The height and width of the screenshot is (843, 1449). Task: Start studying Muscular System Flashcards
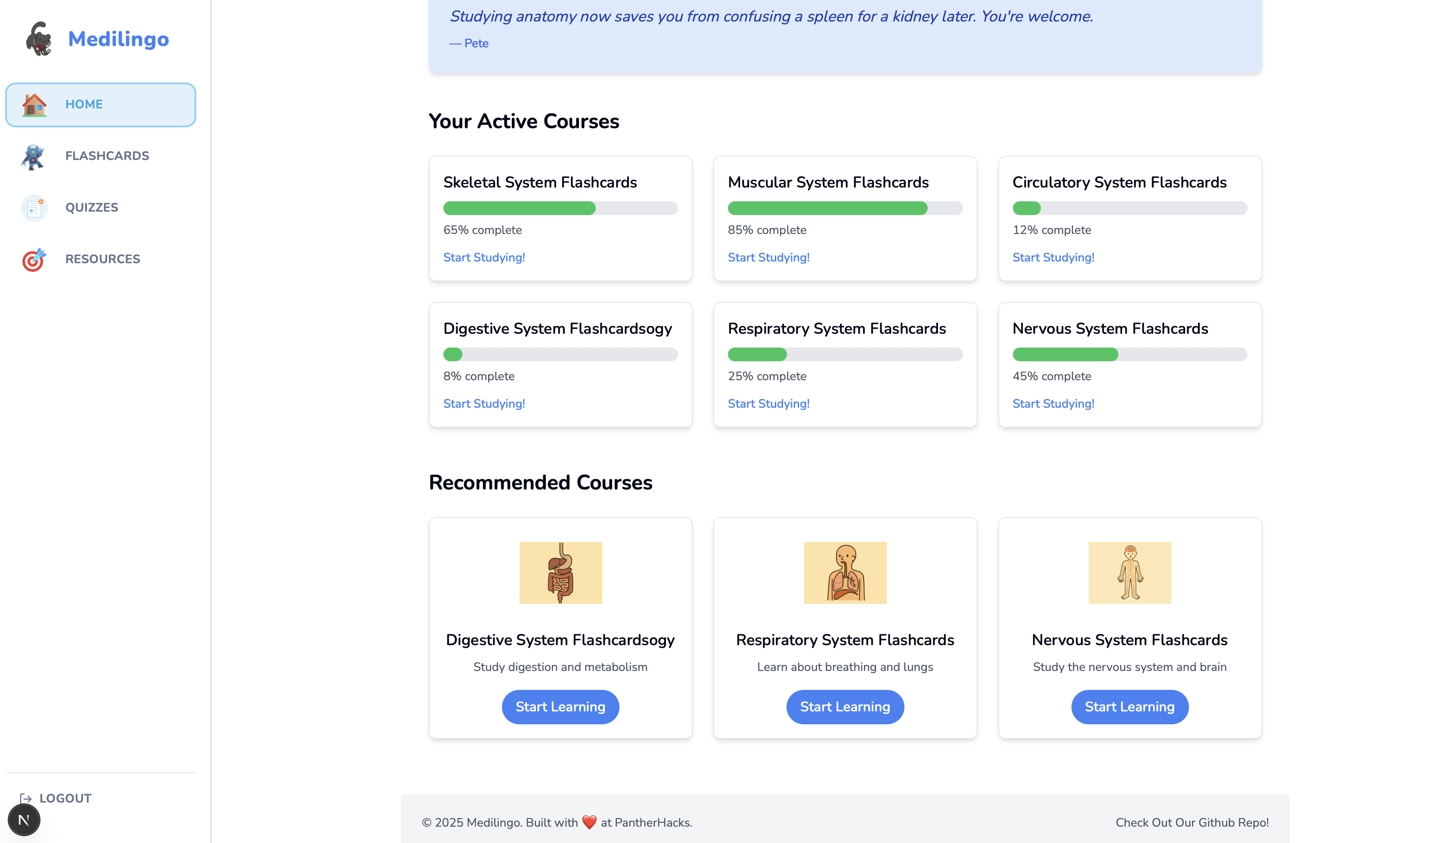(768, 258)
